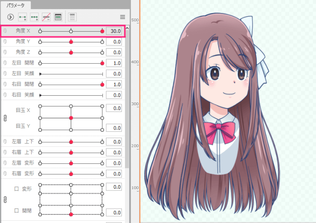316x223 pixels.
Task: Select the 角度 X parameter label
Action: point(23,31)
